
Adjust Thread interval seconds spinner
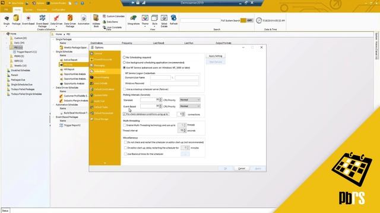point(185,131)
